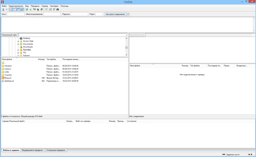Open the Локальный сайт path dropdown
Image resolution: width=256 pixels, height=157 pixels.
[x=127, y=35]
